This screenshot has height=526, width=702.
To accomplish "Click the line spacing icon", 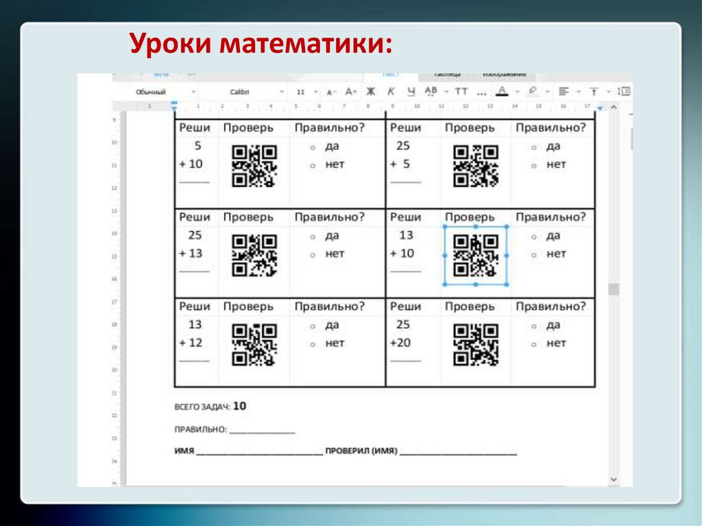I will (624, 91).
